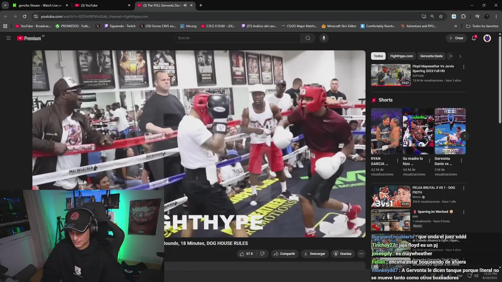Open options for 'Gervonta Davis vs' short
The width and height of the screenshot is (502, 282).
tap(461, 161)
